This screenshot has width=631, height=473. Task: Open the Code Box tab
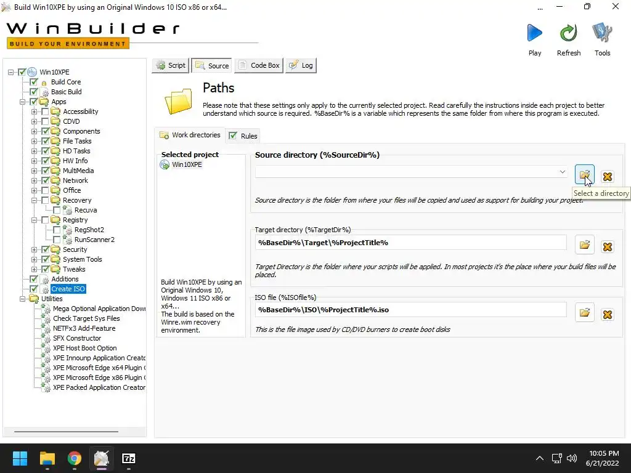pyautogui.click(x=259, y=65)
